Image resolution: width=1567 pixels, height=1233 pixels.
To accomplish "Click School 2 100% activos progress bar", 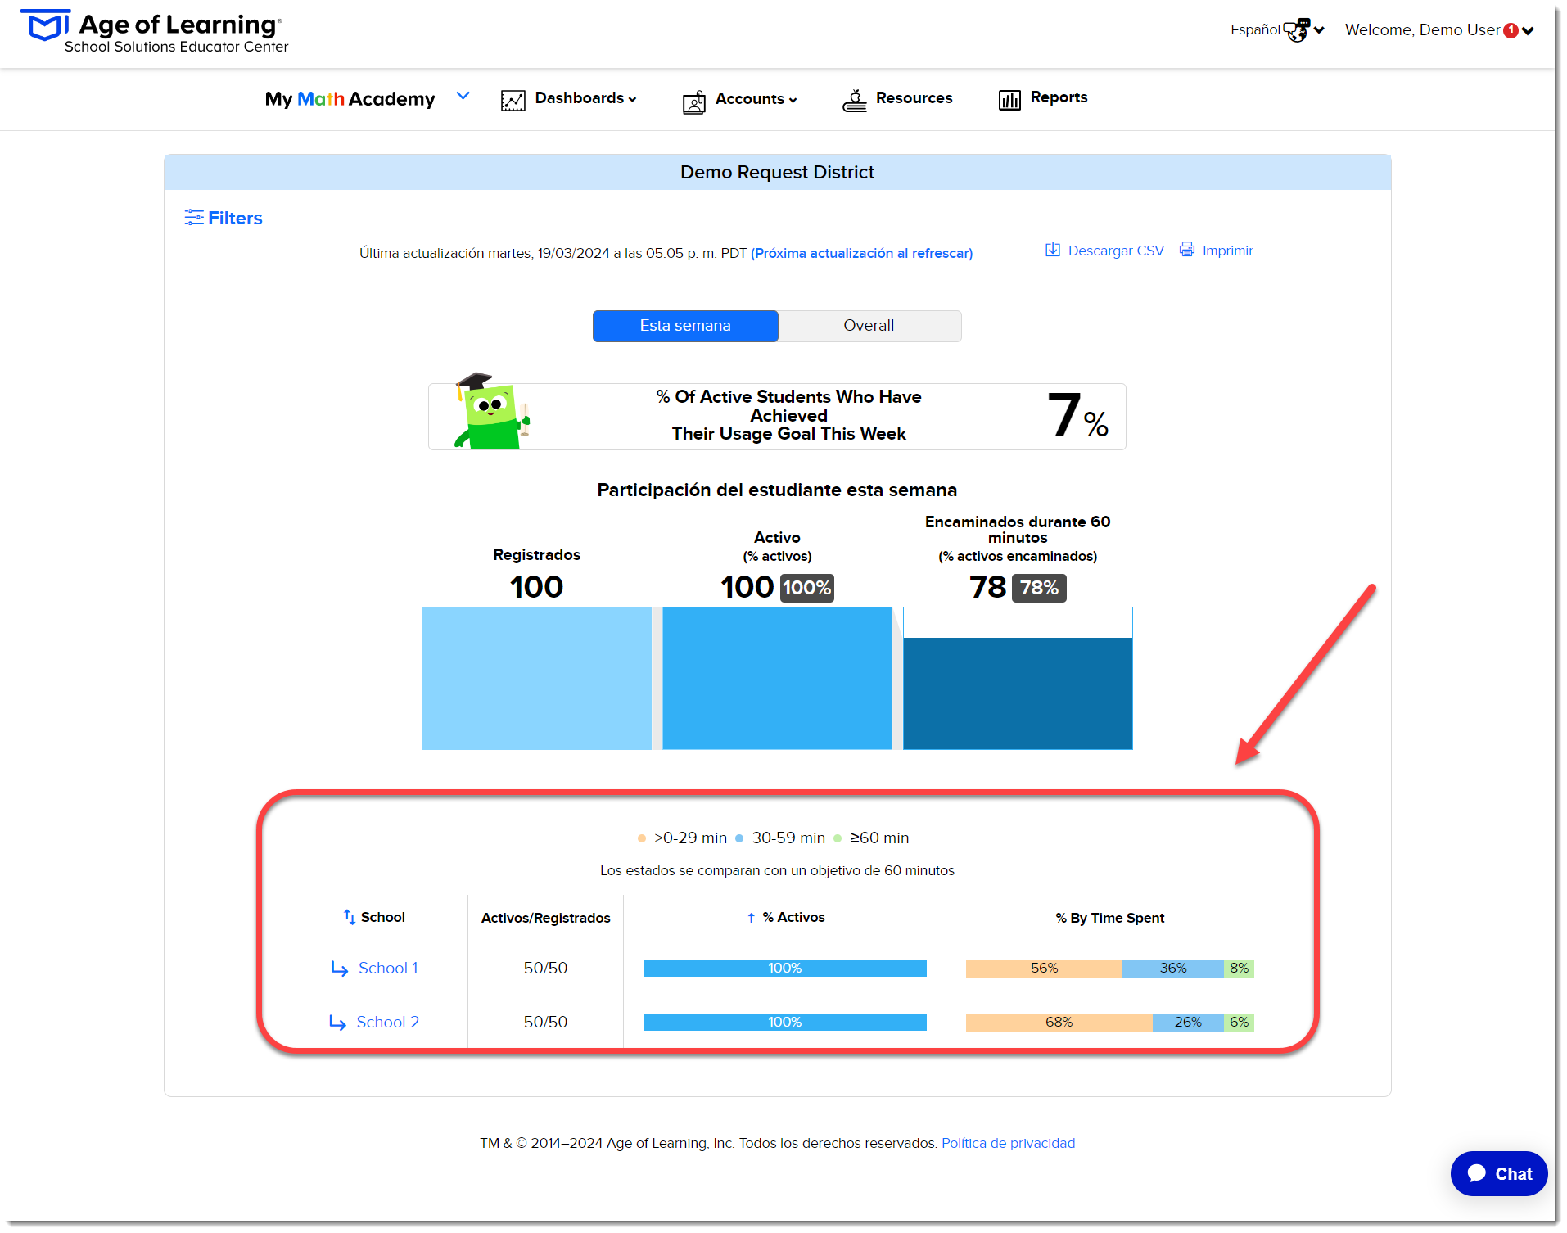I will coord(784,1023).
